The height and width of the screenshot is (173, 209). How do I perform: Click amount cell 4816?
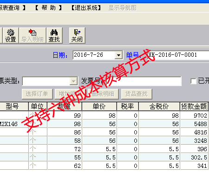(194, 132)
